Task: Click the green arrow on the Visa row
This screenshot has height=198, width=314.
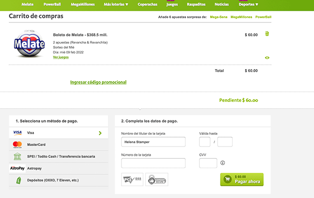Action: (x=100, y=133)
